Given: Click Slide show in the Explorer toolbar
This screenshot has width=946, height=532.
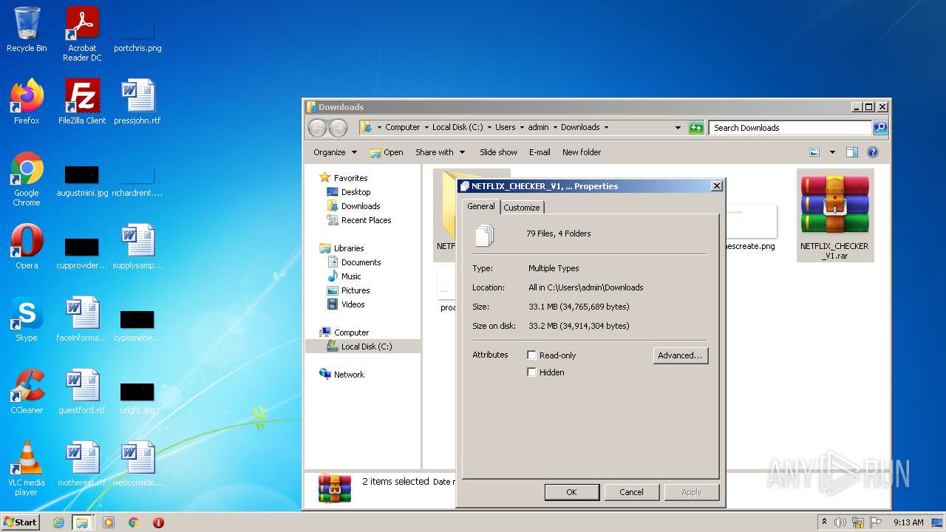Looking at the screenshot, I should click(498, 152).
